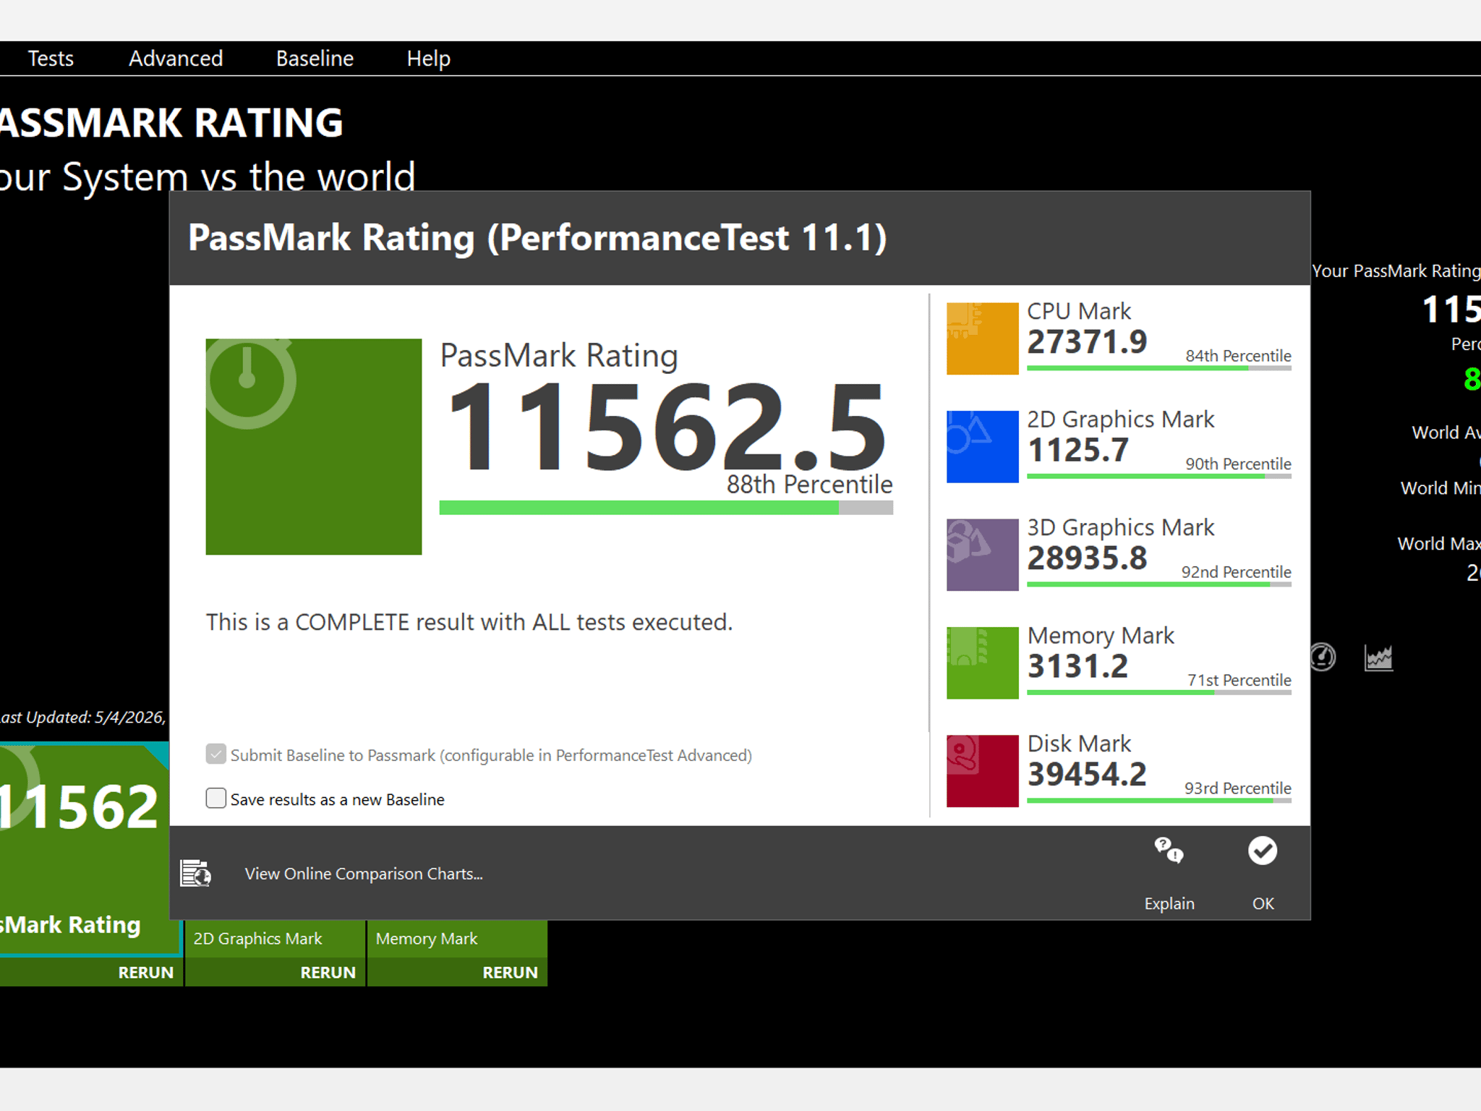Click the CPU Mark score 27371.9
Viewport: 1481px width, 1111px height.
1087,342
